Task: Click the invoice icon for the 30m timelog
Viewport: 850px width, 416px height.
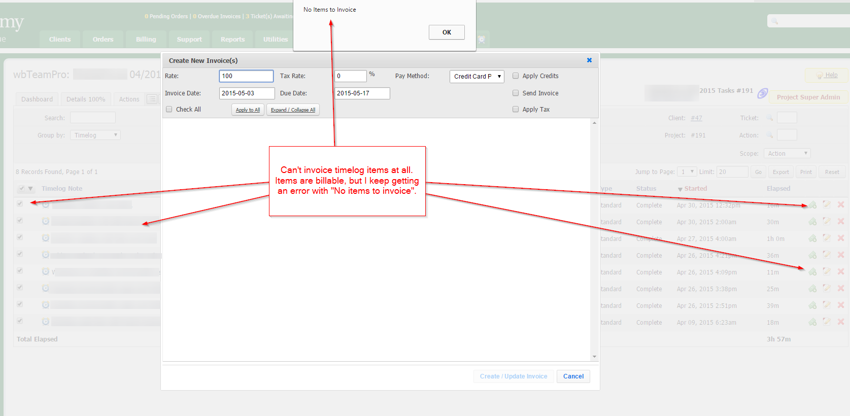Action: (x=812, y=222)
